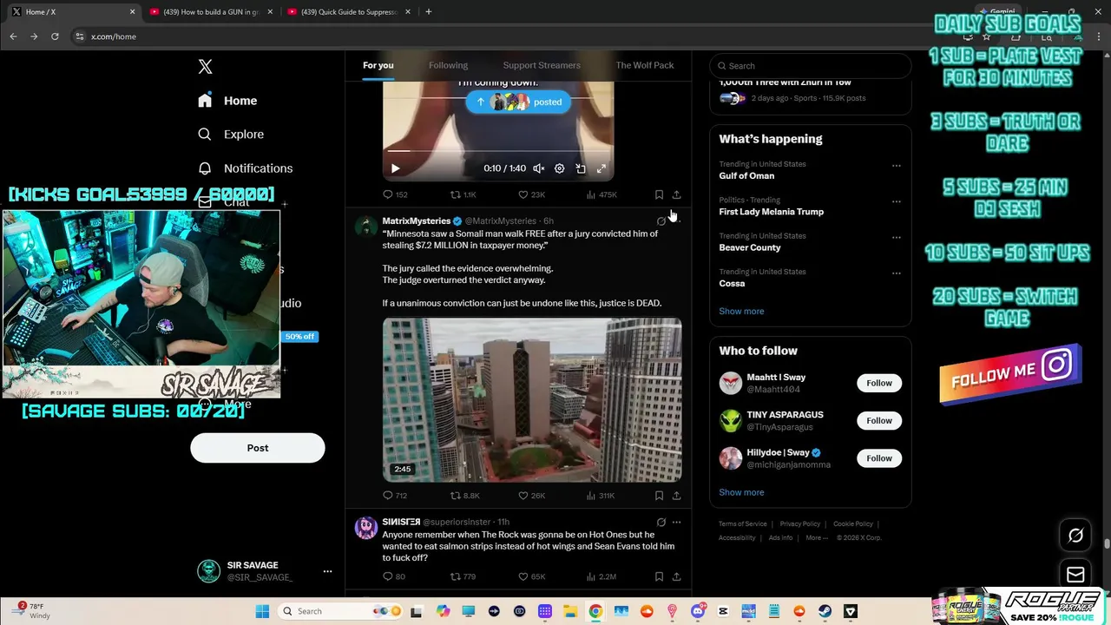Open more options for First Lady Melania Trump
The image size is (1111, 625).
click(x=897, y=201)
